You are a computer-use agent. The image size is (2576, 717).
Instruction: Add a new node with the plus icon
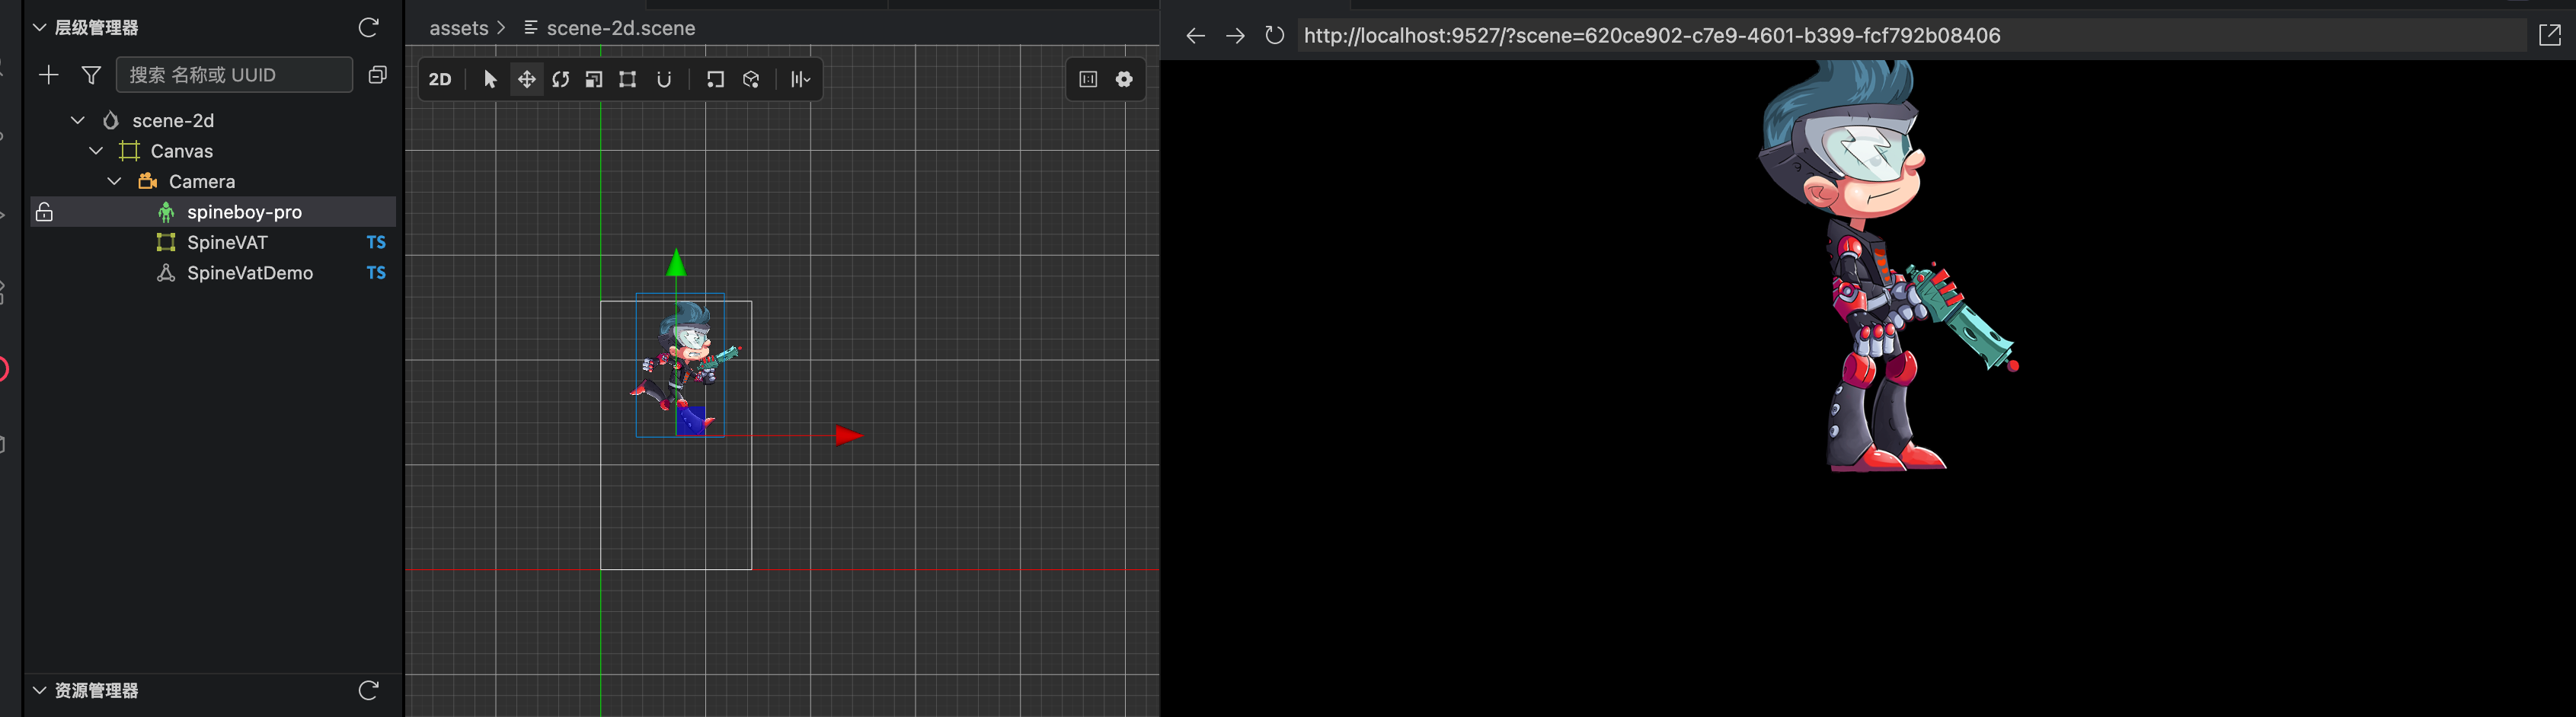click(x=48, y=75)
